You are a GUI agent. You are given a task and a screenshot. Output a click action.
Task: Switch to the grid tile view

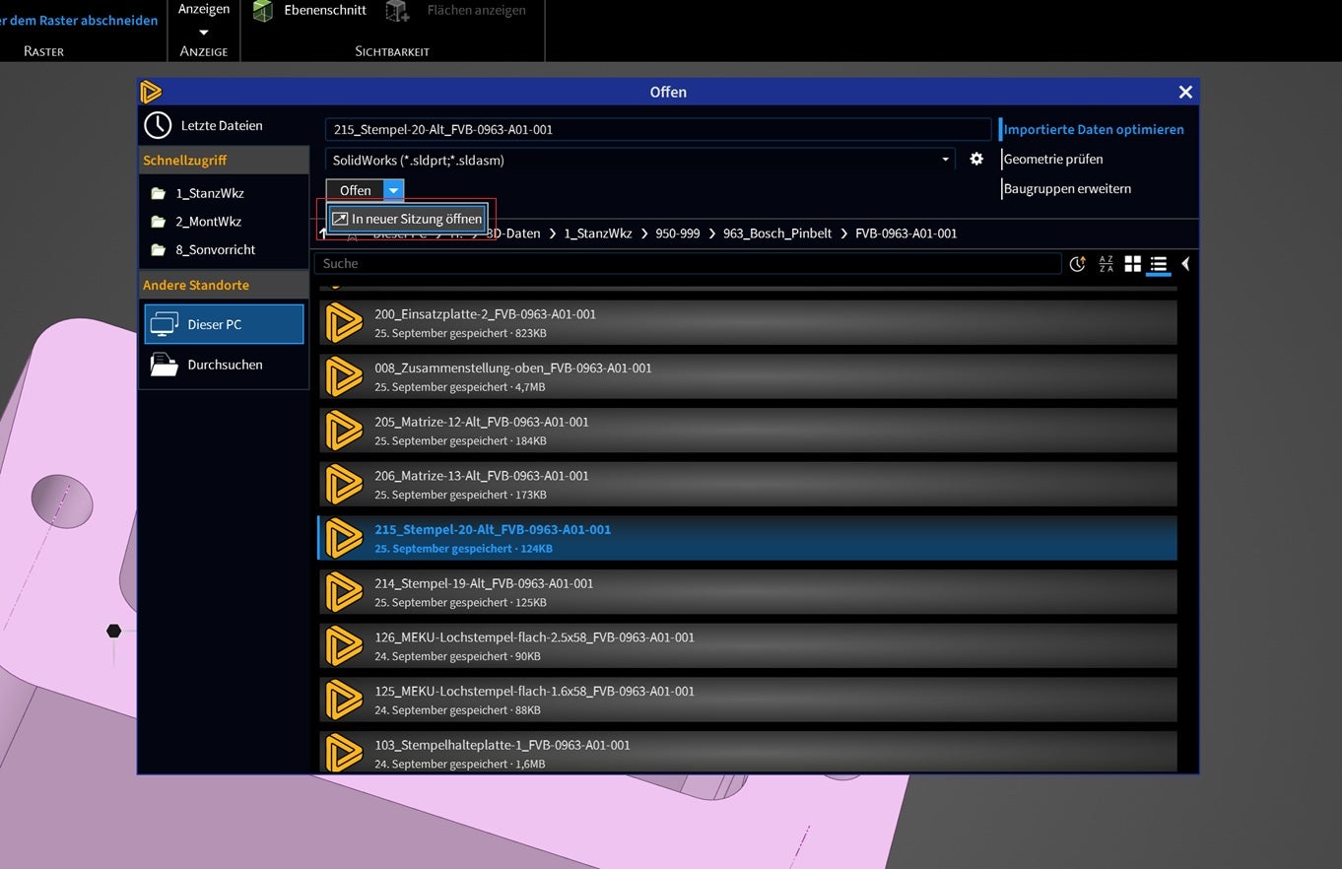[1132, 264]
